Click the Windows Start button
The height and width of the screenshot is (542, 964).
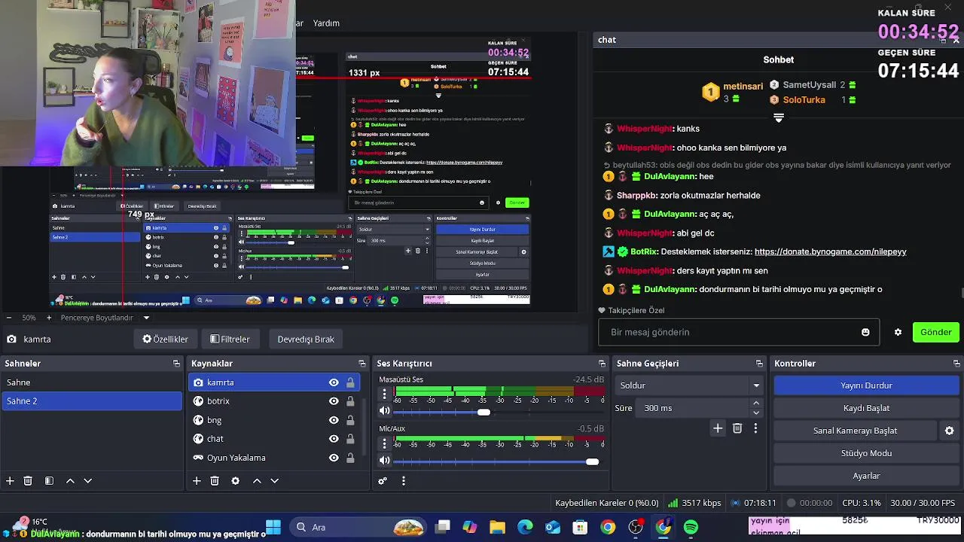tap(273, 528)
